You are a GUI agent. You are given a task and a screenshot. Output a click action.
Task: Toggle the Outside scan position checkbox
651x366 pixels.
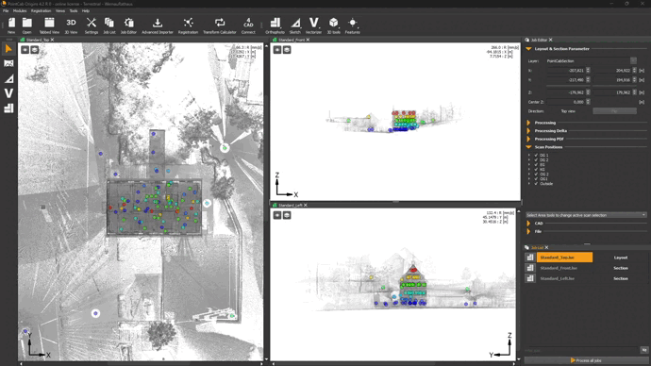tap(536, 183)
